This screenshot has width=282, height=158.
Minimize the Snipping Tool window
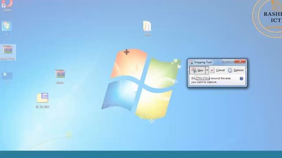click(225, 61)
